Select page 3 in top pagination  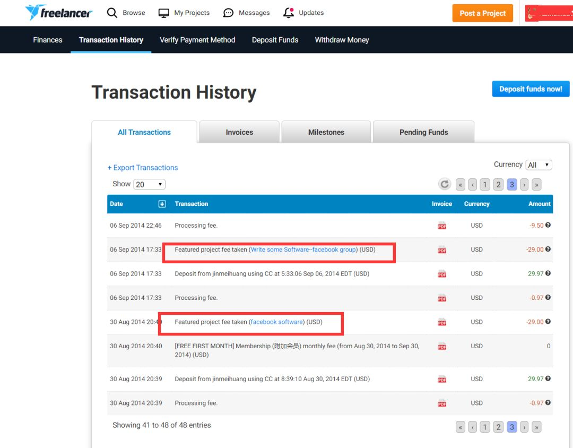pos(512,185)
